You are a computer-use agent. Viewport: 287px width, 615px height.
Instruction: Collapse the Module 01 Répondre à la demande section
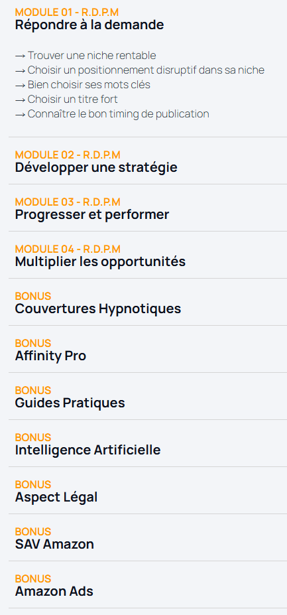pos(148,19)
